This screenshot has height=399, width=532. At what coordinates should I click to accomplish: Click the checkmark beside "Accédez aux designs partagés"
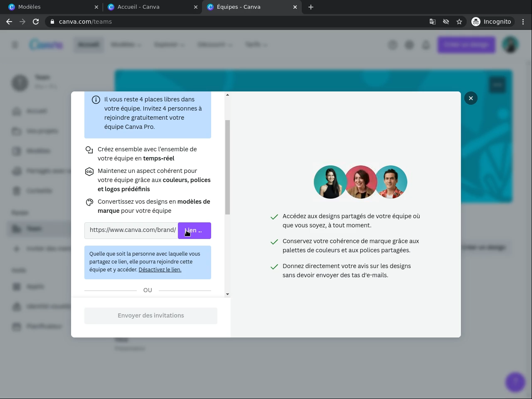pos(274,217)
